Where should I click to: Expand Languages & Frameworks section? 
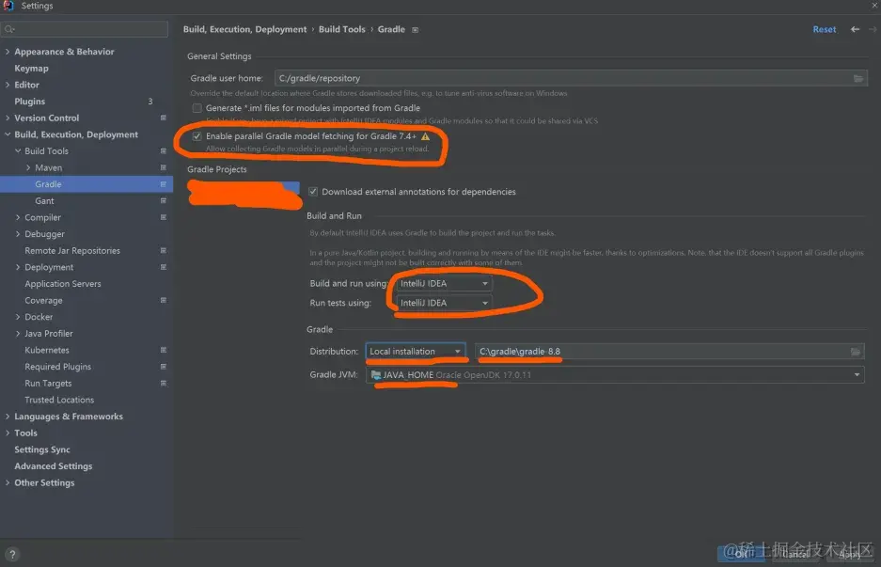pos(8,417)
